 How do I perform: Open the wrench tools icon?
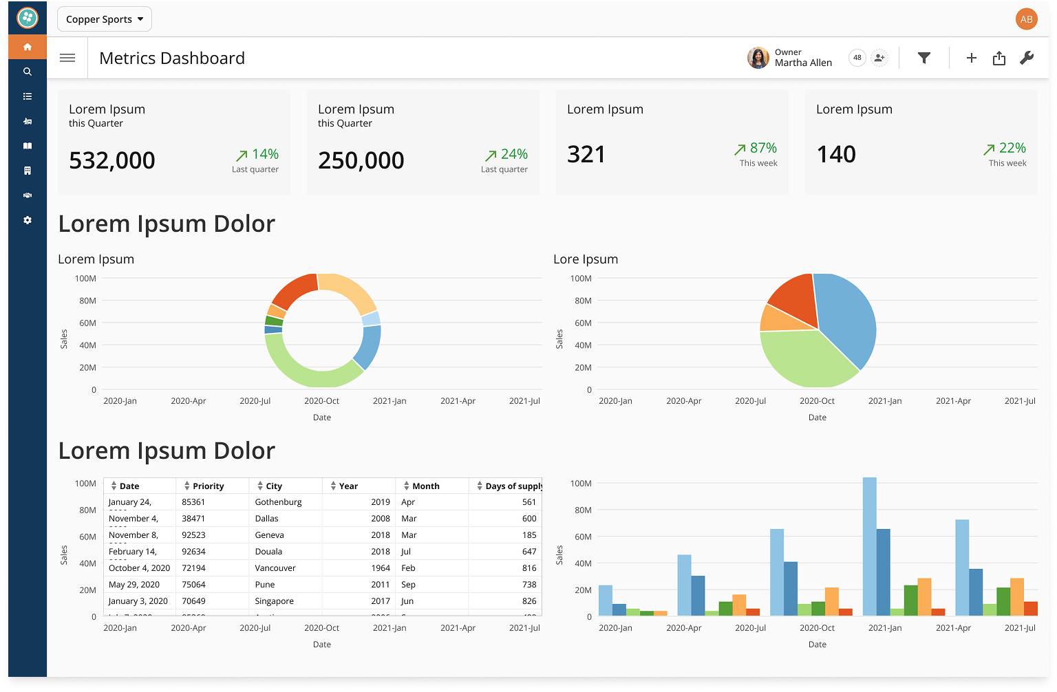(1027, 58)
